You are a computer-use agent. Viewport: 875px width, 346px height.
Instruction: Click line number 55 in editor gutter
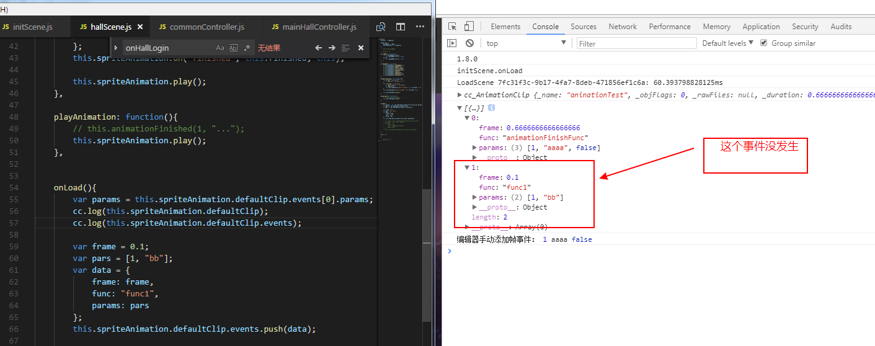13,199
